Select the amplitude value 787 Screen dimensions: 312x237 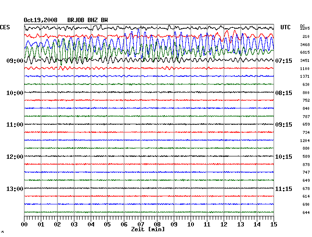click(306, 117)
